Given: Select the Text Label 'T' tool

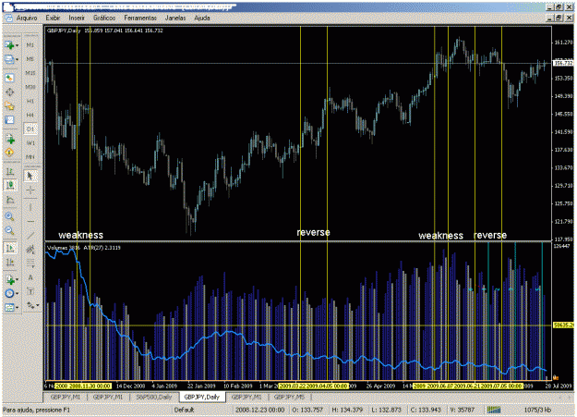Looking at the screenshot, I should (30, 291).
